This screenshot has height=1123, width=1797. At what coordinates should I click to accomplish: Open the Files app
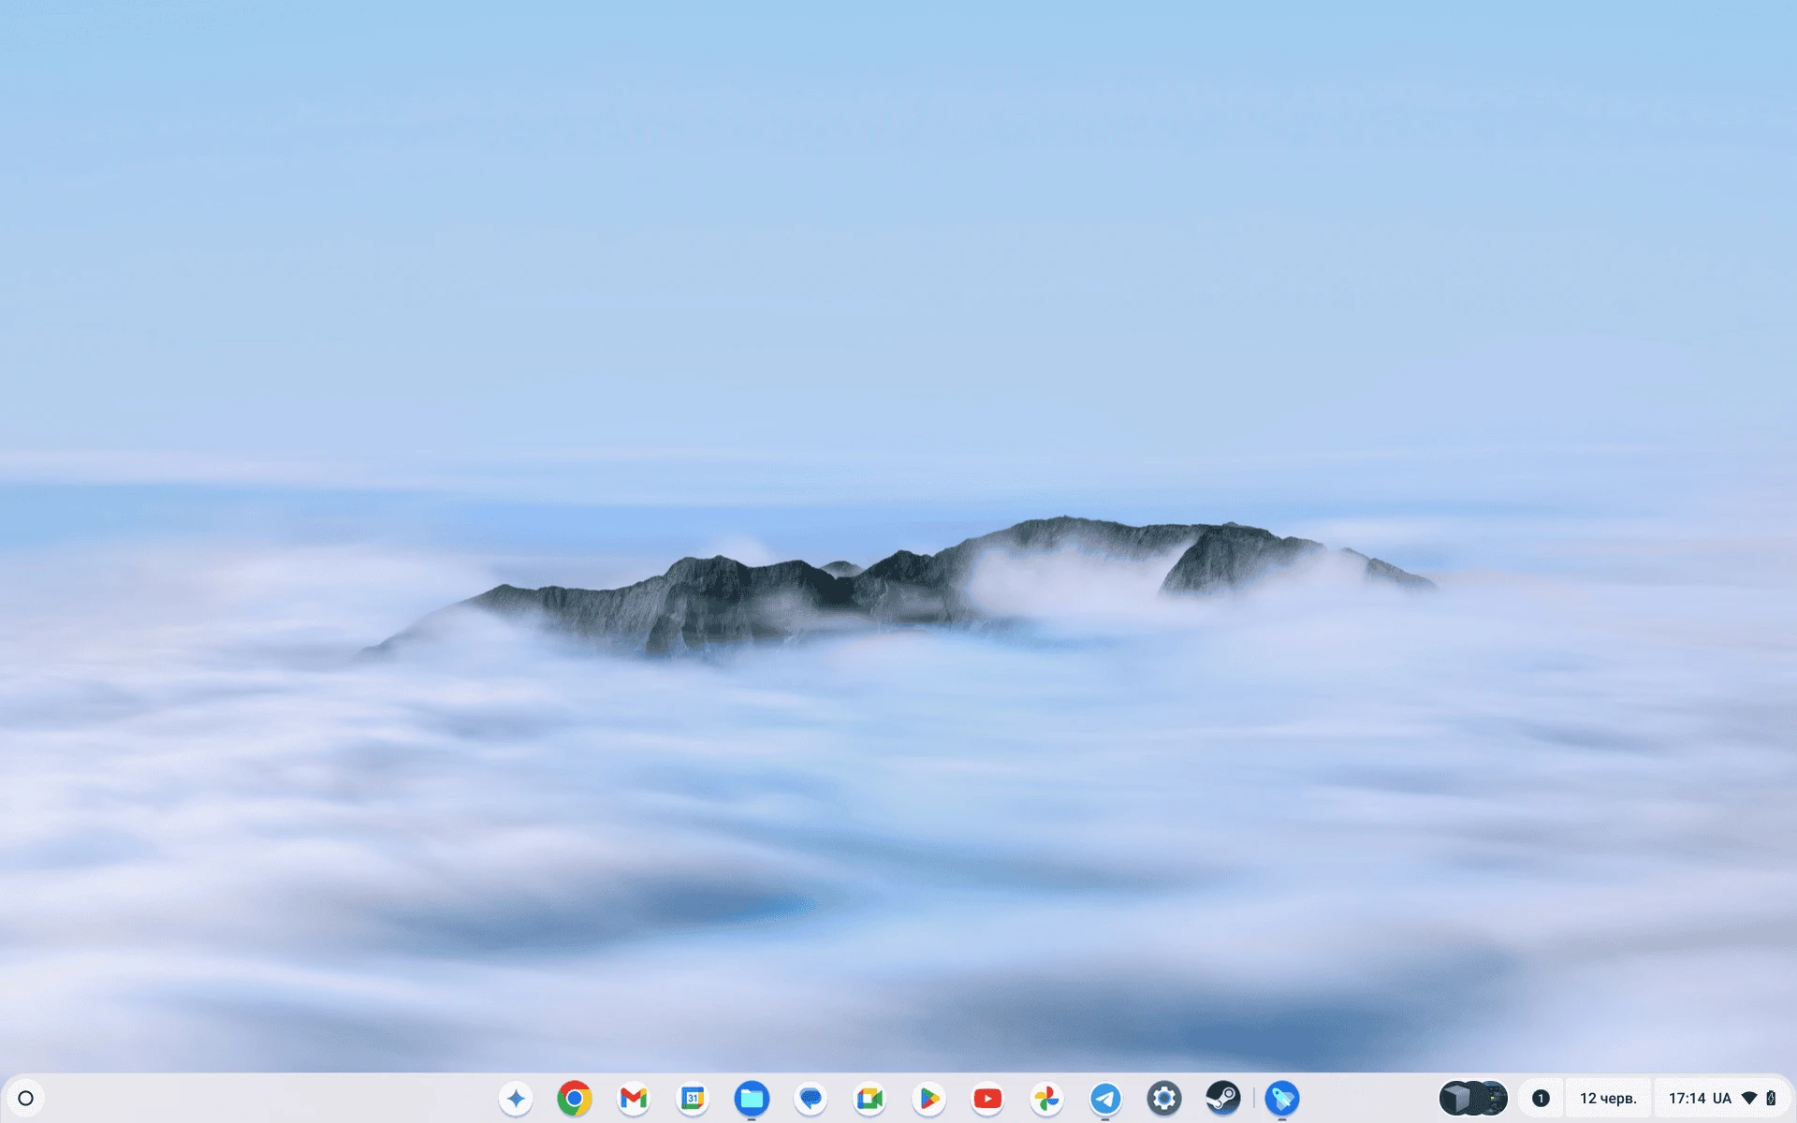752,1098
